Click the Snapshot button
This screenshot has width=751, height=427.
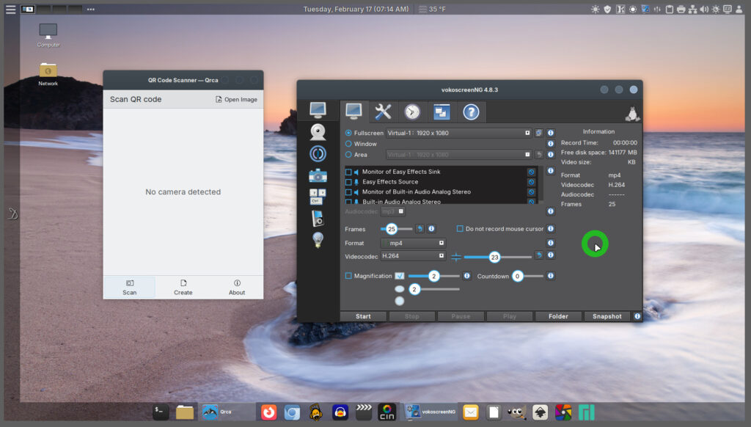pyautogui.click(x=607, y=316)
